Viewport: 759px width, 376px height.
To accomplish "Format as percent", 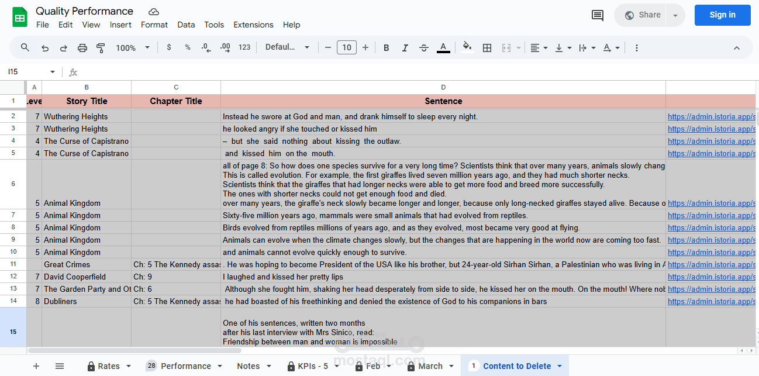I will coord(188,48).
